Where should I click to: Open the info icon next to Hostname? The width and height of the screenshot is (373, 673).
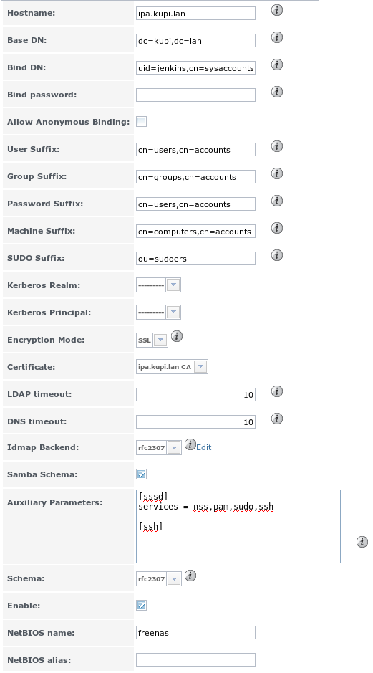coord(277,10)
